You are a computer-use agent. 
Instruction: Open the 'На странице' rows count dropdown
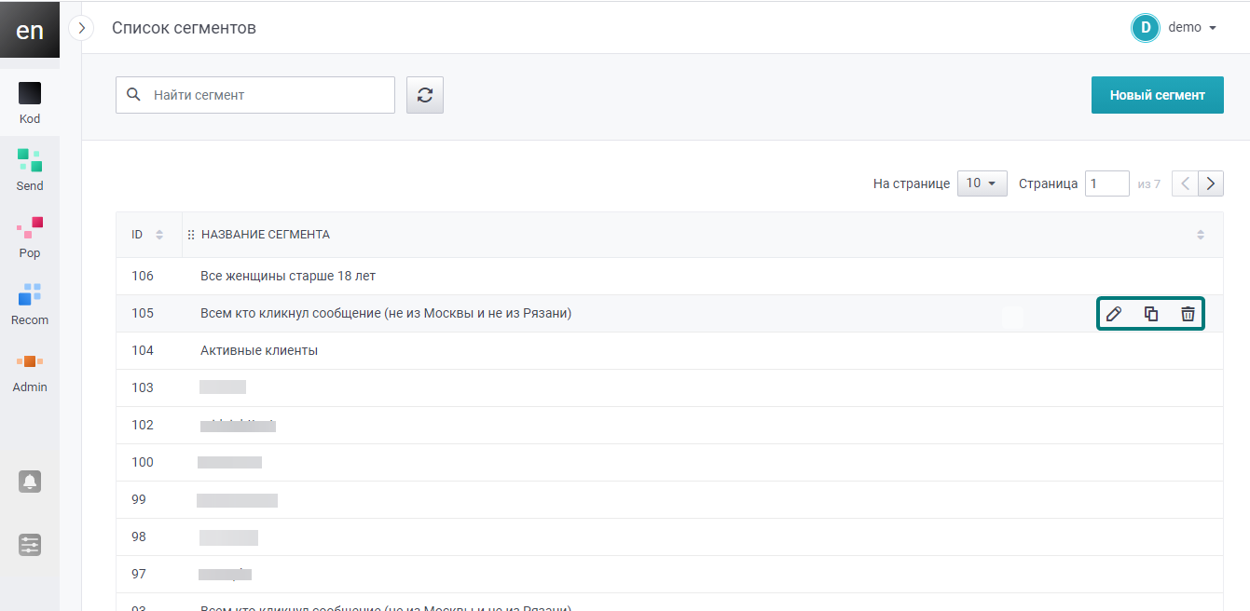[x=982, y=183]
